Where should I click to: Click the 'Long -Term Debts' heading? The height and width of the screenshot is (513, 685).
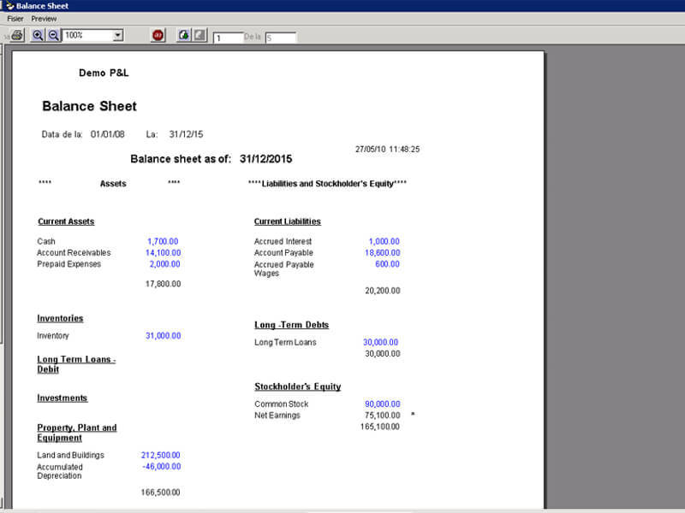pos(291,325)
